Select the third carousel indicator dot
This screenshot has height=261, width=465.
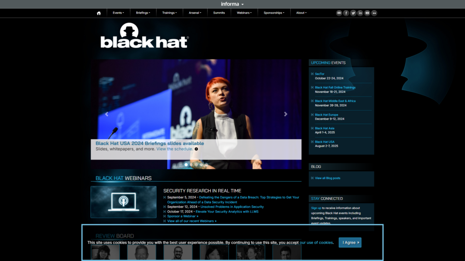196,164
